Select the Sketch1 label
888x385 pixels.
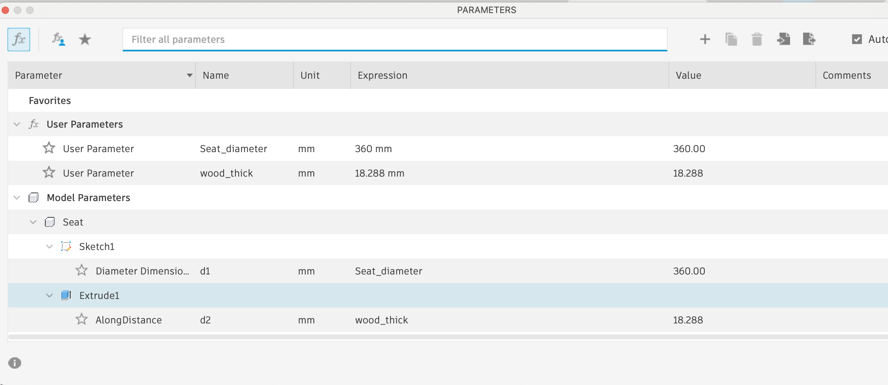click(x=97, y=247)
